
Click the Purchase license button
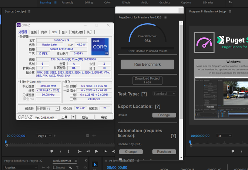point(164,152)
